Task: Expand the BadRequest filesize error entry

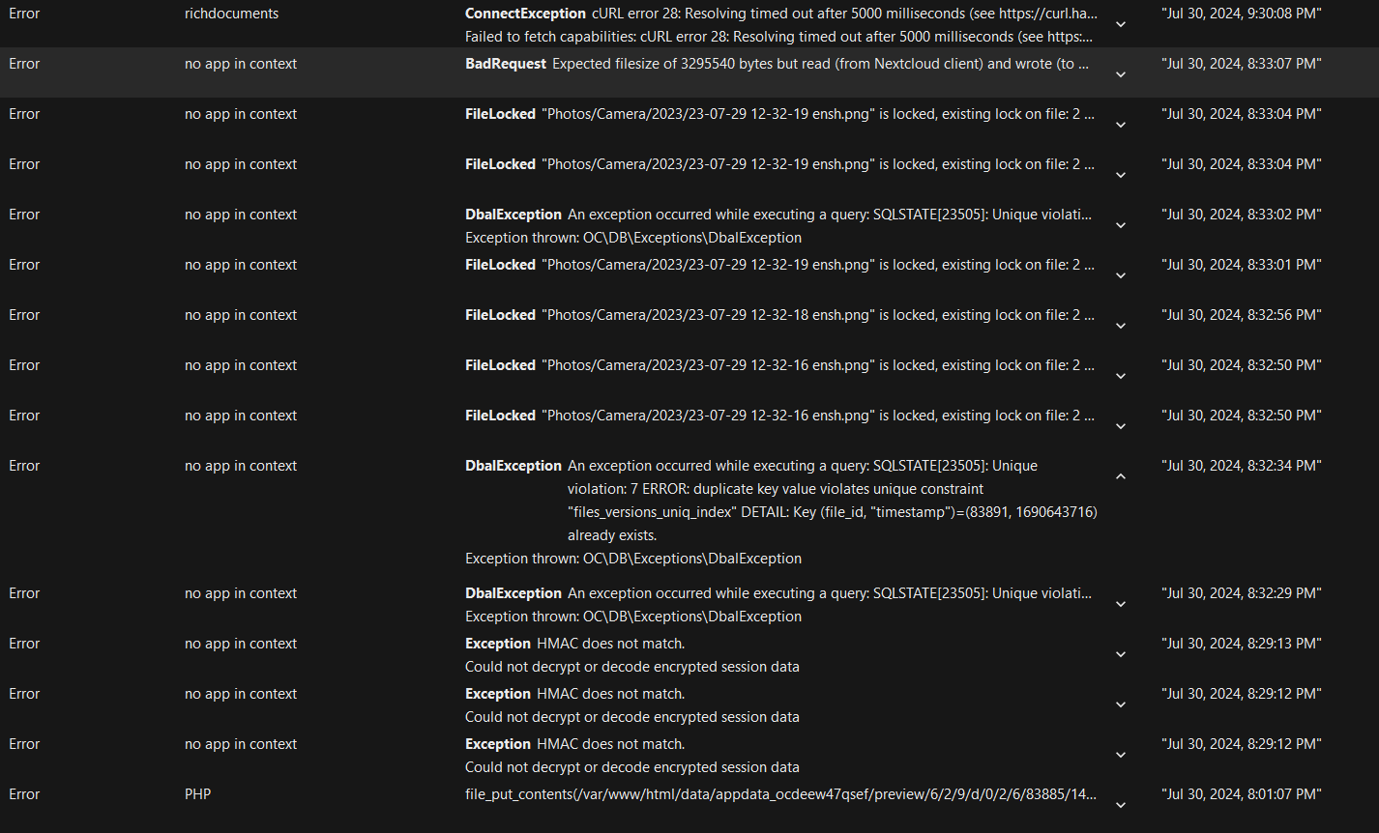Action: [x=1121, y=74]
